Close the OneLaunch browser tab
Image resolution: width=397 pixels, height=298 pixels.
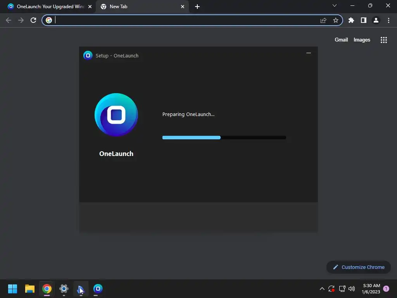tap(90, 7)
